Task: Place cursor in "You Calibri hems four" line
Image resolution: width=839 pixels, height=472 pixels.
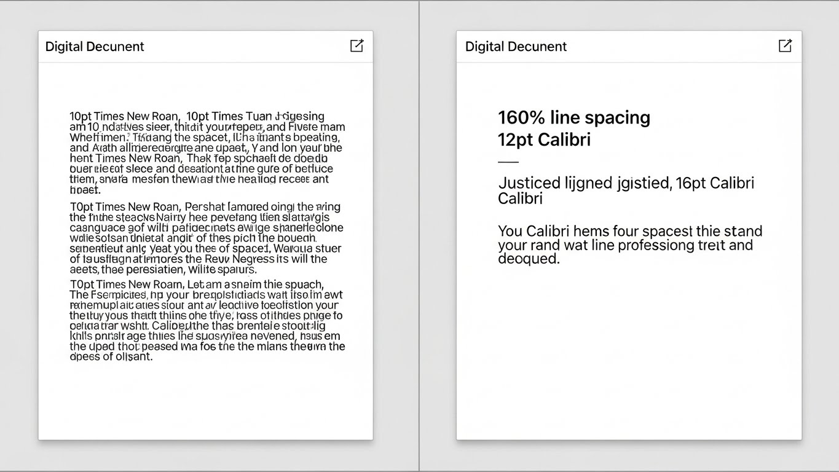Action: tap(629, 232)
